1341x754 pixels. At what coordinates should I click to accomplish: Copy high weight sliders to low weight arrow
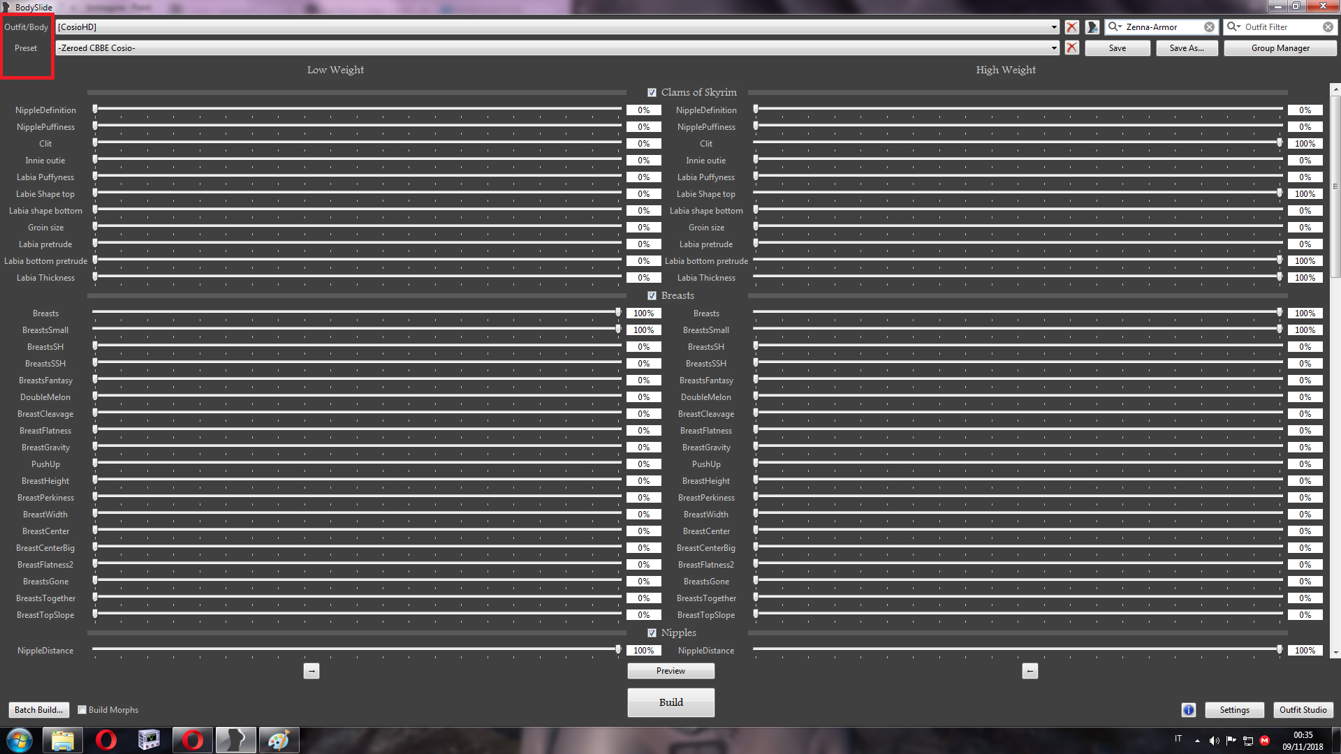coord(1029,671)
